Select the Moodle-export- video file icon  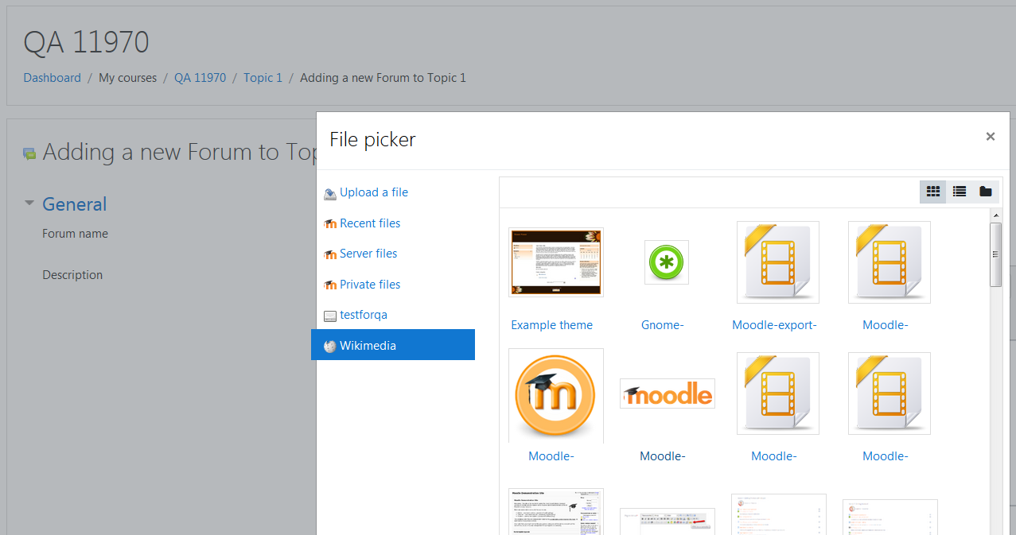(778, 262)
